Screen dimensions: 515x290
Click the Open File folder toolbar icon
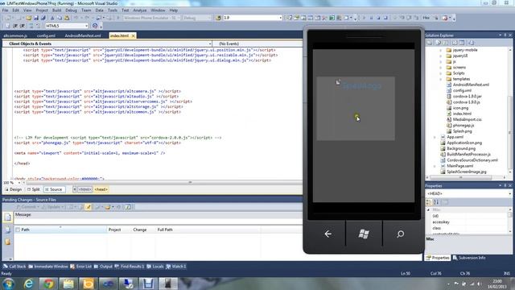point(29,18)
